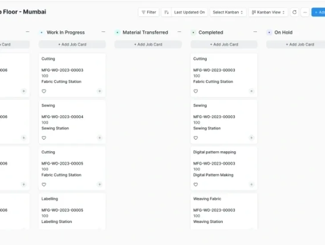Screen dimensions: 325x245
Task: Click the Floor - Mumbai board title
Action: (23, 12)
